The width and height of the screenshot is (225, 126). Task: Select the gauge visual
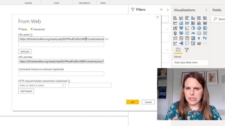(193, 33)
